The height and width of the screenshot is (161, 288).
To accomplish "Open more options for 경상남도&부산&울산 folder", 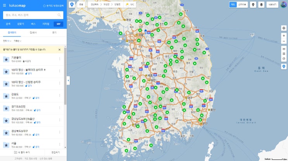I will coord(60,120).
